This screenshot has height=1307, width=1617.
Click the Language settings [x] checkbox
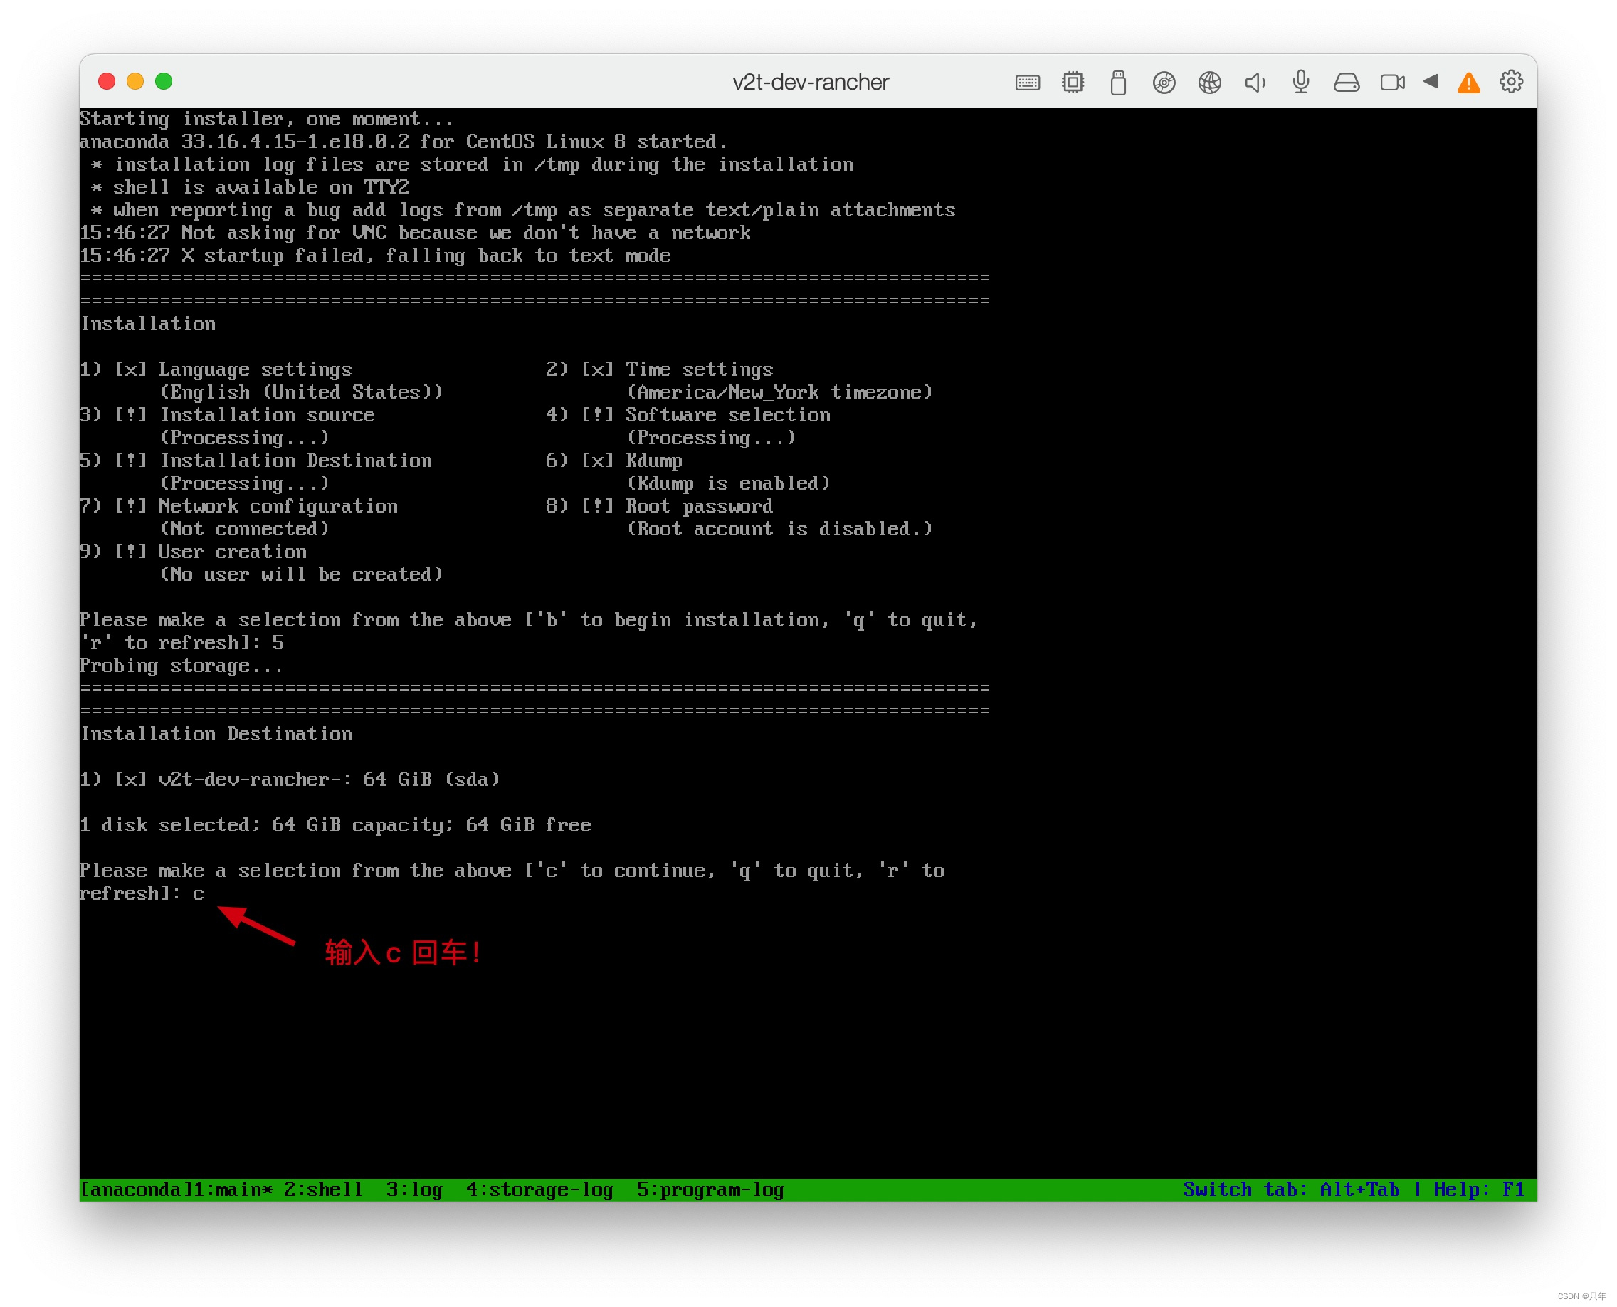click(130, 369)
